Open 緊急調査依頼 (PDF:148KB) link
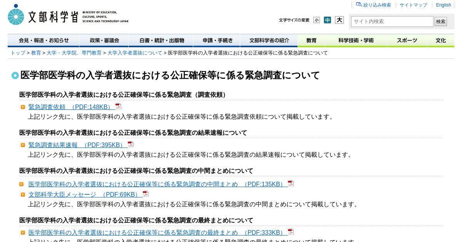The image size is (462, 242). coord(72,107)
